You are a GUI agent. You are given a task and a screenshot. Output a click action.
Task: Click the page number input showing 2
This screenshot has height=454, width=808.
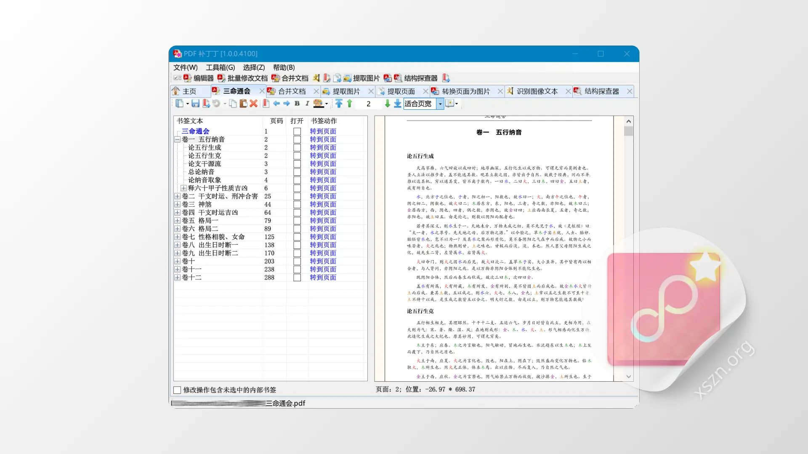click(x=368, y=104)
